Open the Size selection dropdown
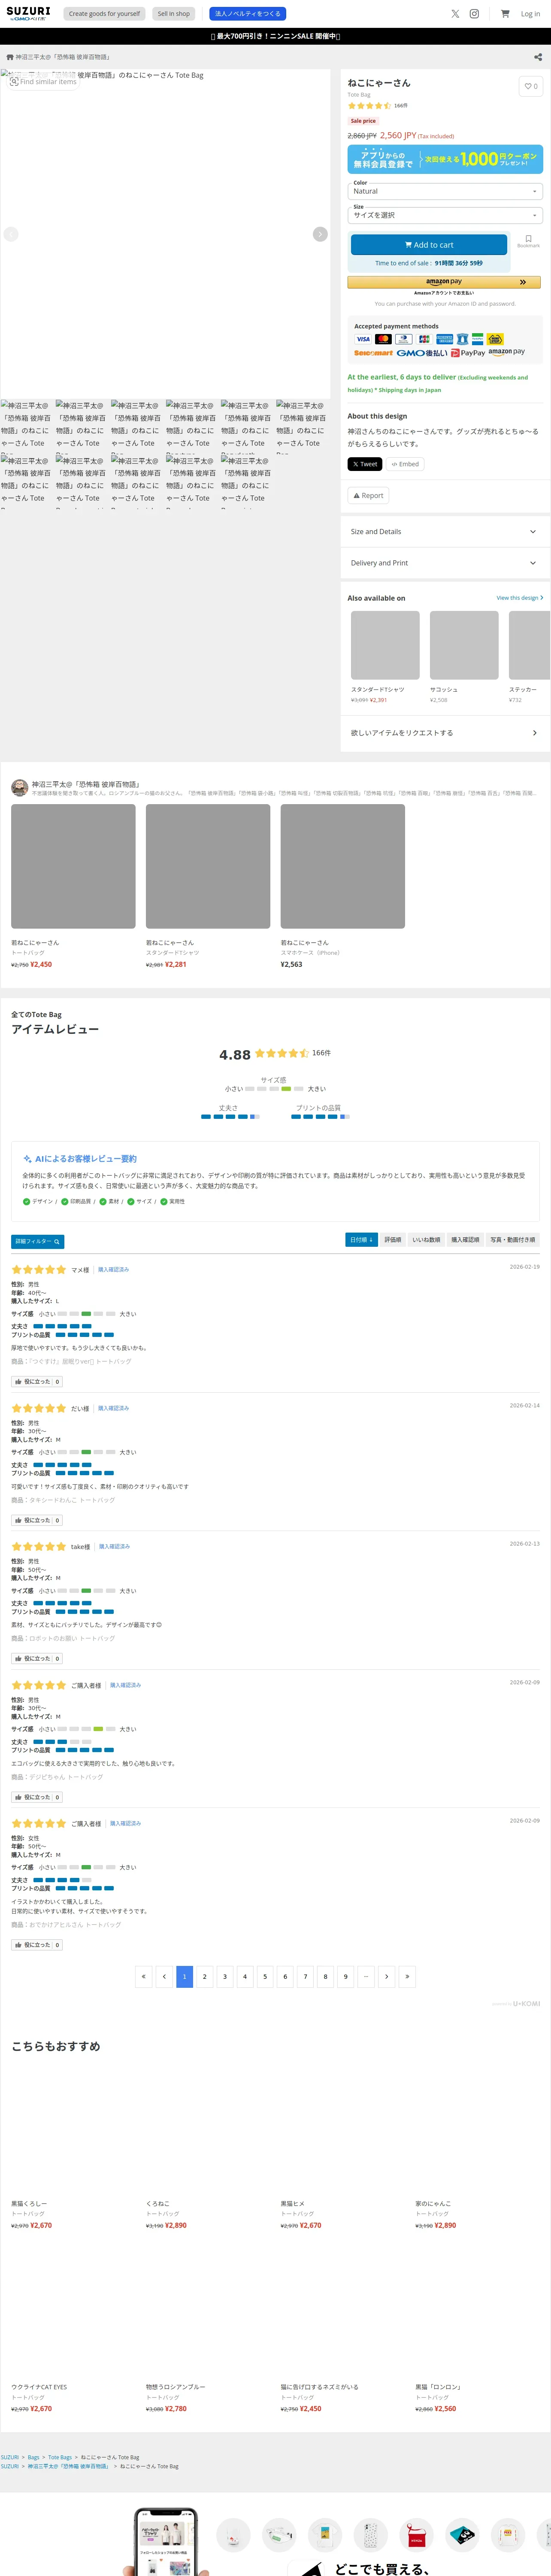This screenshot has height=2576, width=551. (x=444, y=215)
